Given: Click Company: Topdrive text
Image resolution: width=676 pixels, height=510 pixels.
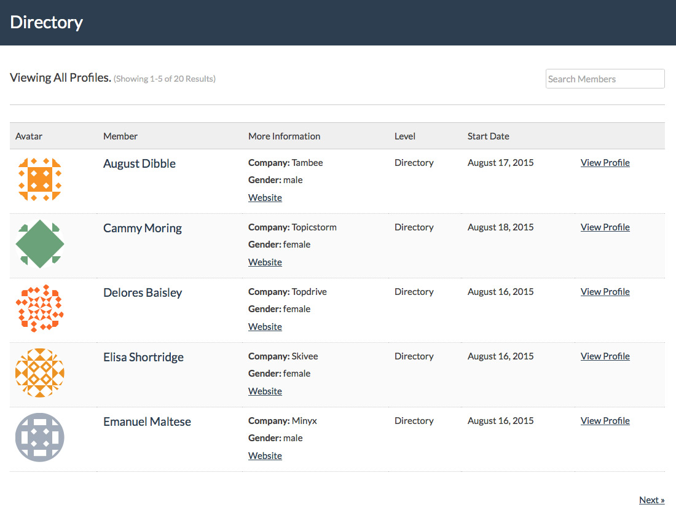Looking at the screenshot, I should point(288,292).
